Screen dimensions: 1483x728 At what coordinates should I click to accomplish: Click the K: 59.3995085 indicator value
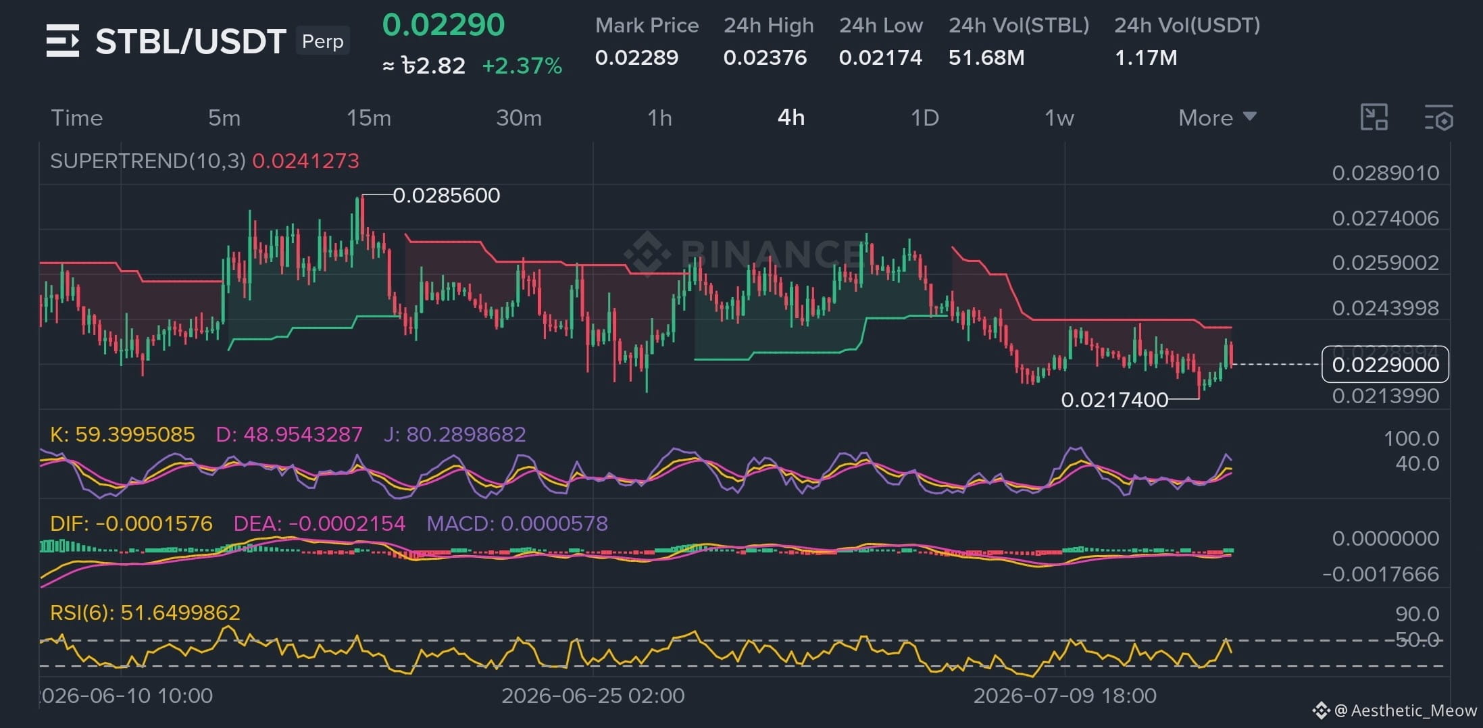(x=122, y=434)
